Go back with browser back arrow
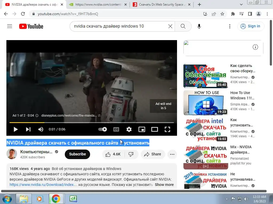 click(x=6, y=14)
